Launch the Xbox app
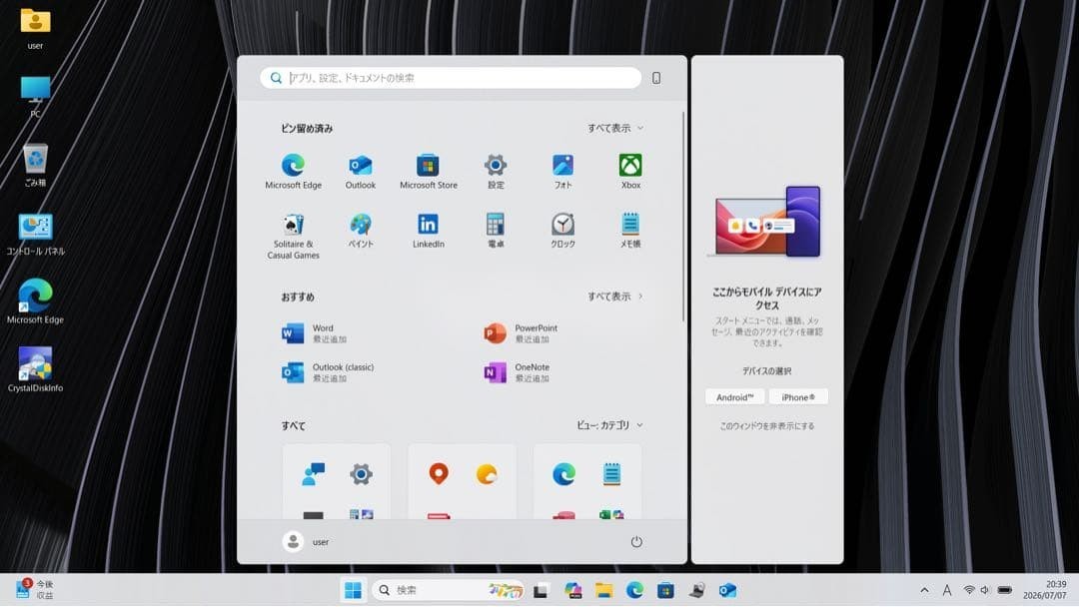The width and height of the screenshot is (1079, 607). tap(630, 171)
